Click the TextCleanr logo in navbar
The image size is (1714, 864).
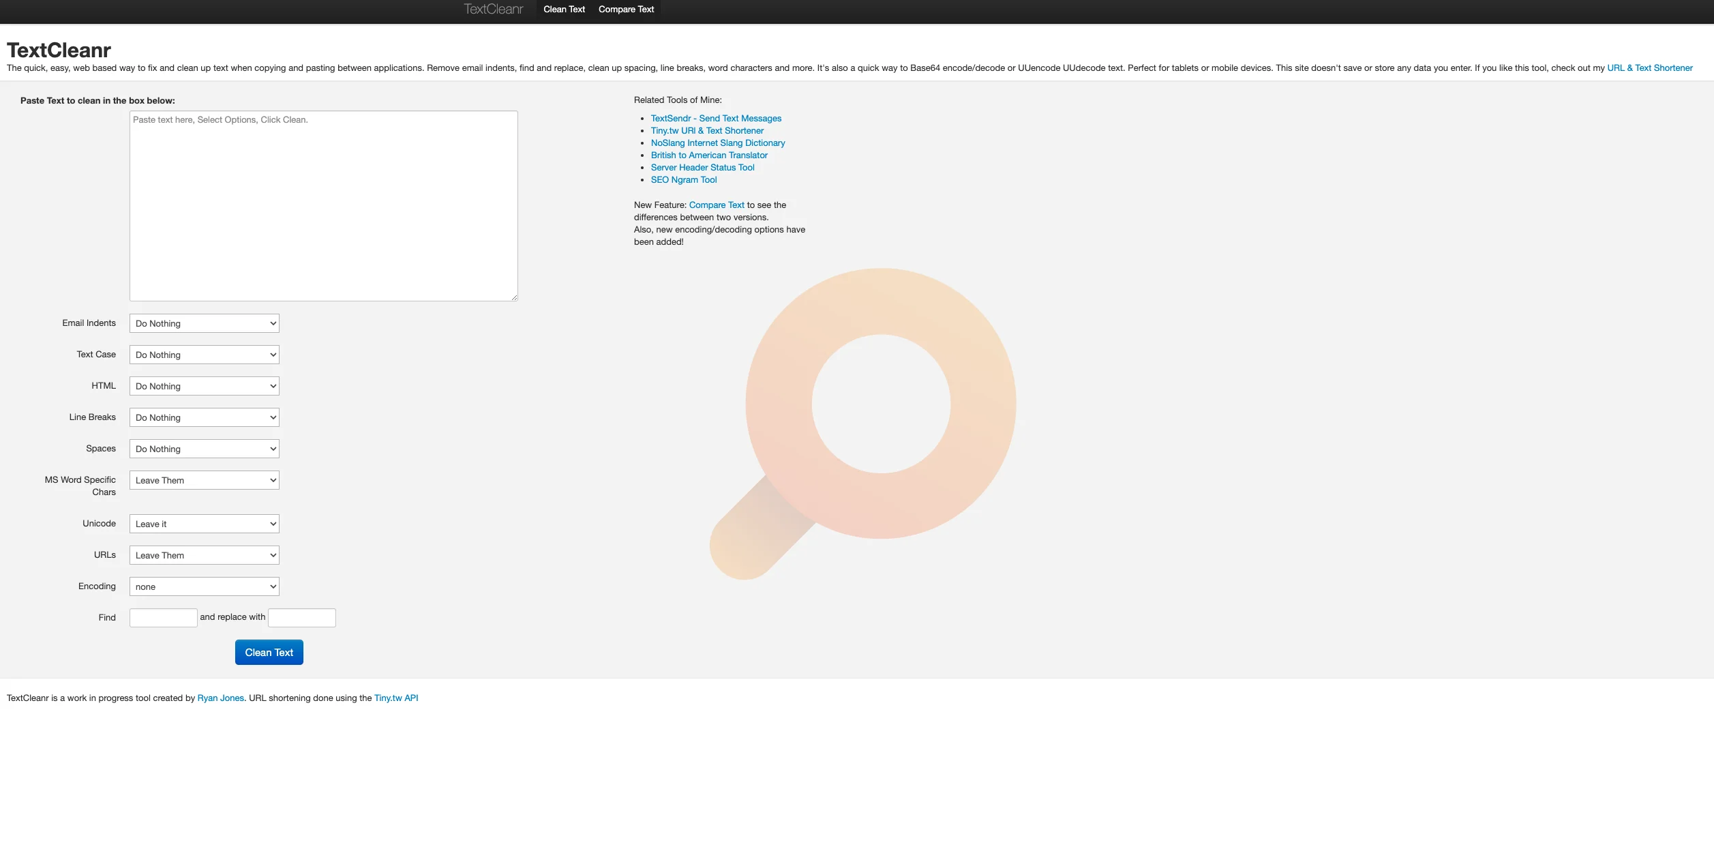(x=493, y=9)
